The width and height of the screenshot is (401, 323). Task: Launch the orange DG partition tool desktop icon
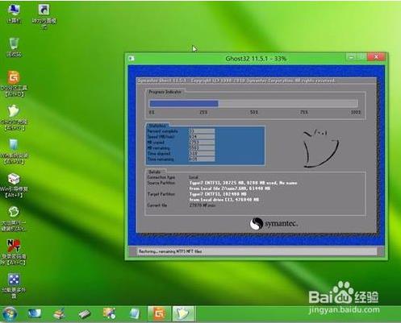[14, 83]
